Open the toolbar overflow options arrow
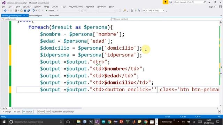Viewport: 223px width, 125px height. (166, 11)
